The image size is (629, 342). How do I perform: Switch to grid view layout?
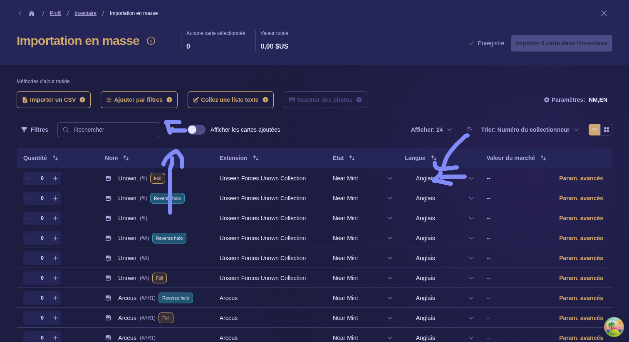[606, 130]
